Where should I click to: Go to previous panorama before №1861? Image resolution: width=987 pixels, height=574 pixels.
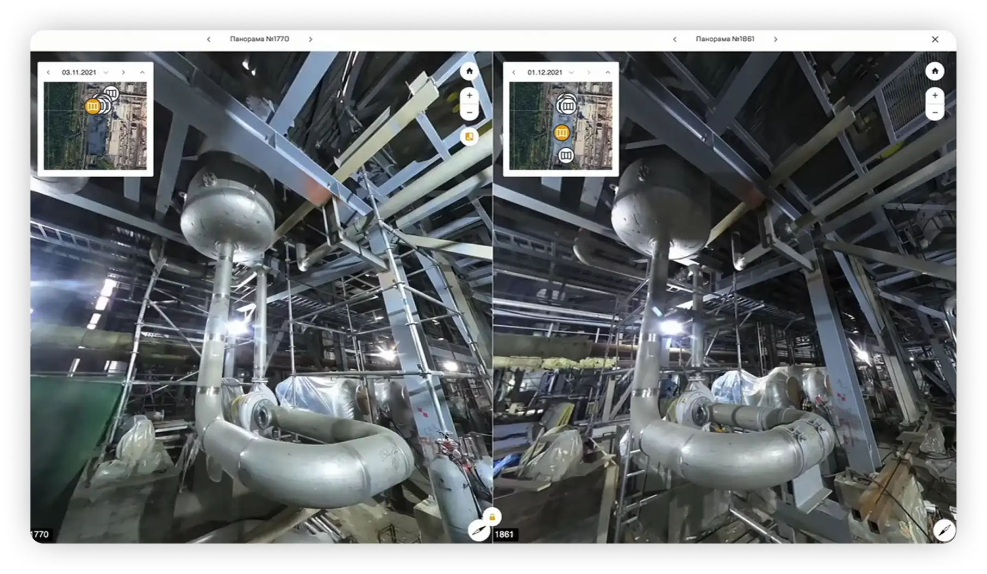[x=674, y=39]
